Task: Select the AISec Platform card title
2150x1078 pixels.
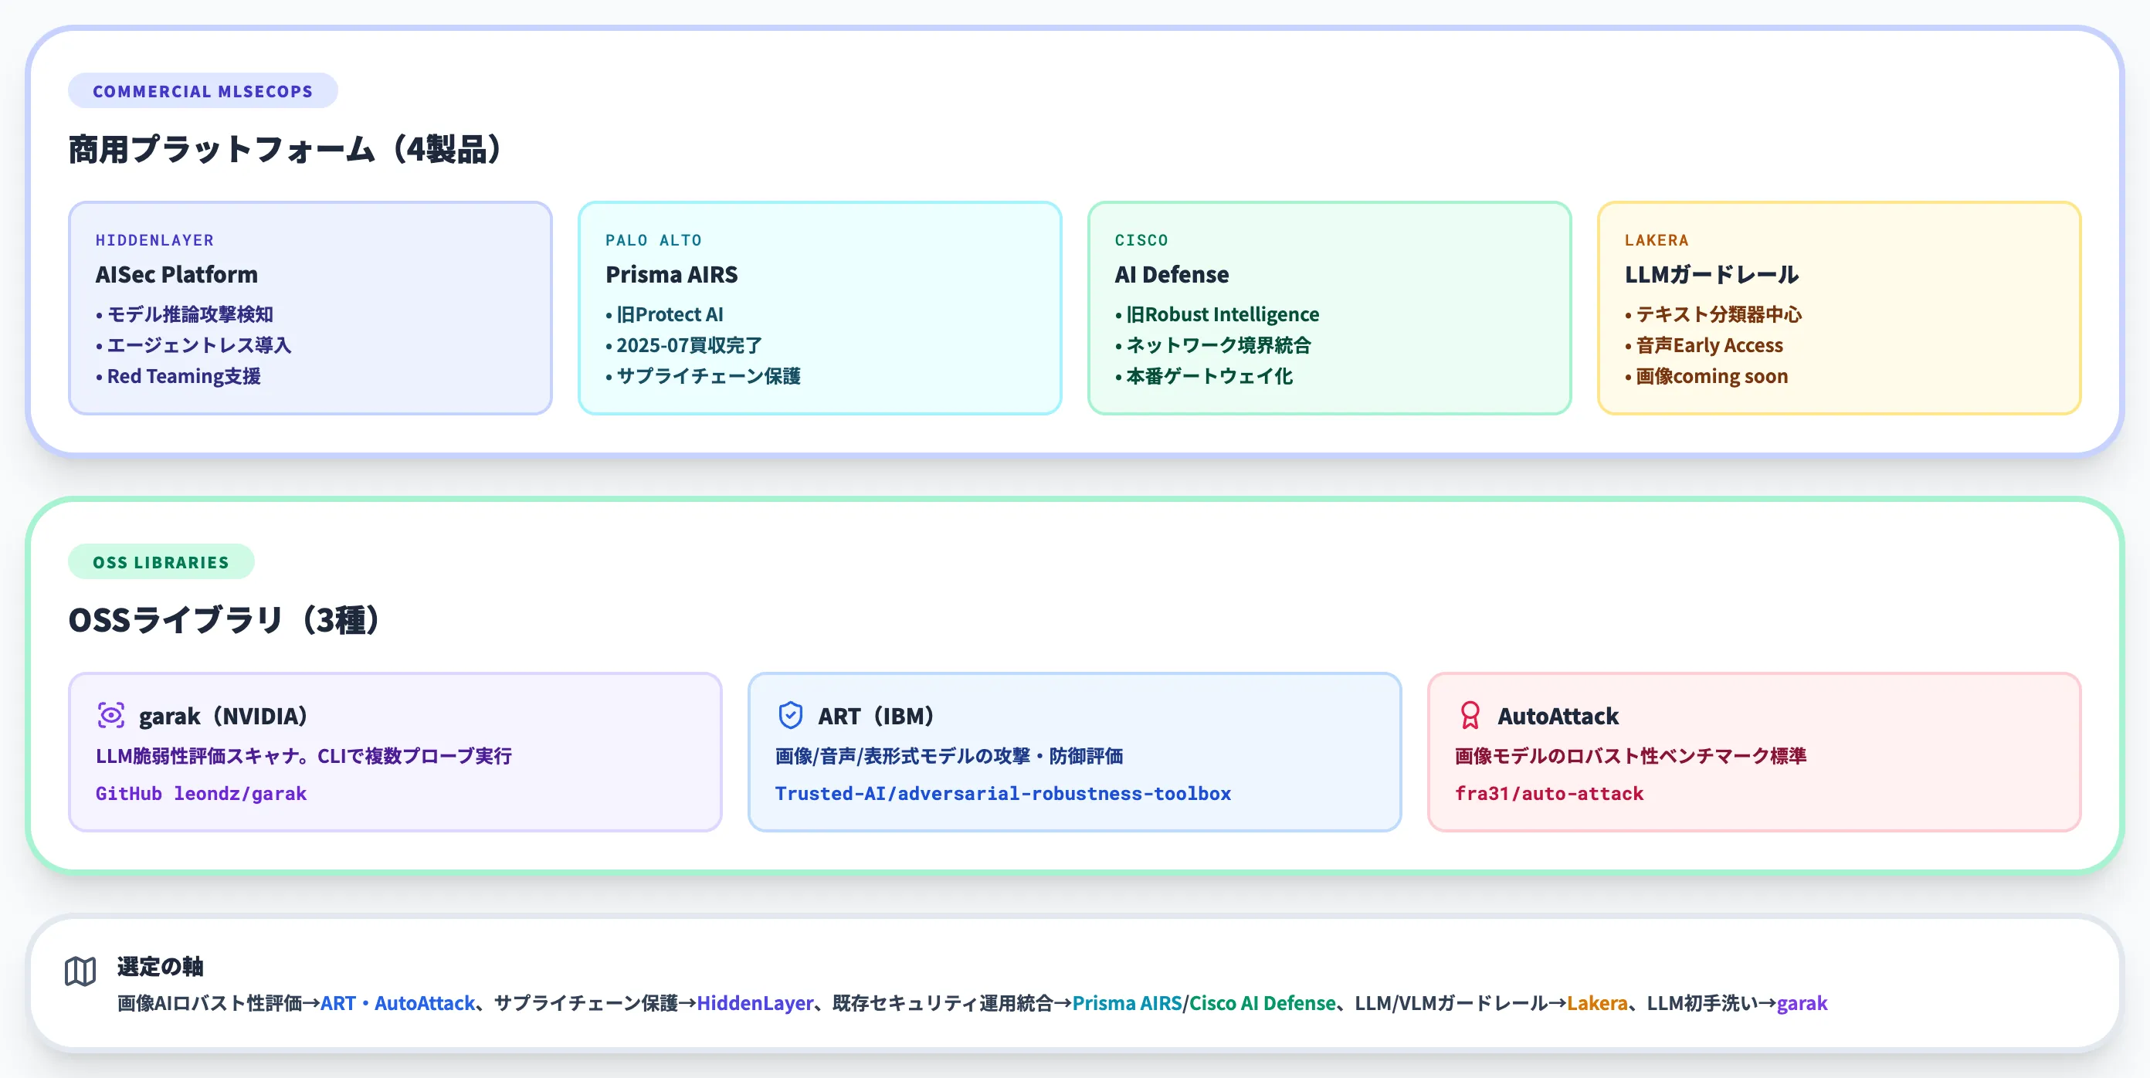Action: [x=176, y=274]
